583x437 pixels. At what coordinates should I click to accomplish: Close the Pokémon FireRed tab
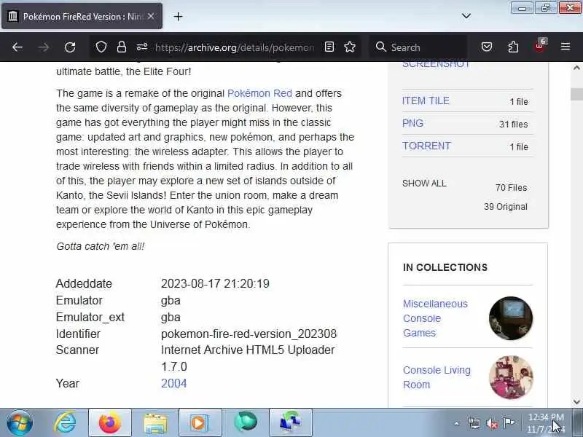[151, 16]
